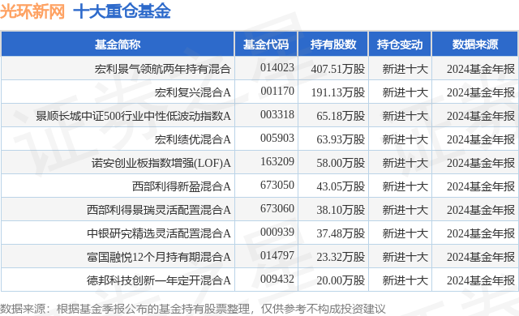Image resolution: width=519 pixels, height=316 pixels.
Task: Click 2024基金年报 in the 003318 row
Action: (481, 116)
